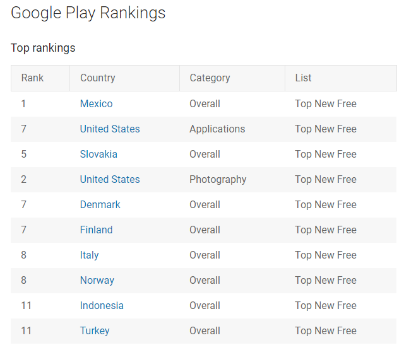
Task: Click the Photography category cell
Action: tap(218, 180)
